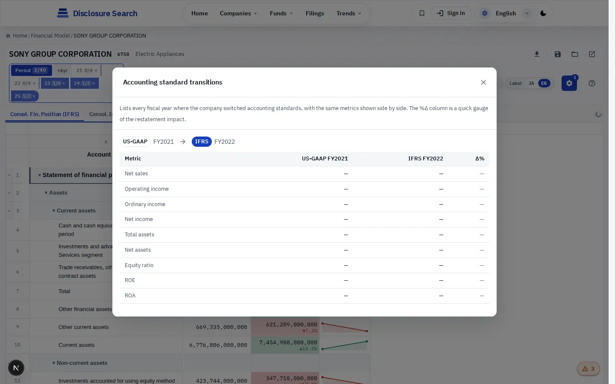Click the Δ% column header
Image resolution: width=615 pixels, height=384 pixels.
(x=480, y=159)
